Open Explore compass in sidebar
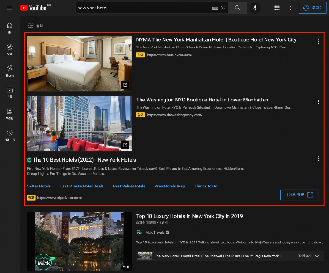329x273 pixels. coord(9,49)
